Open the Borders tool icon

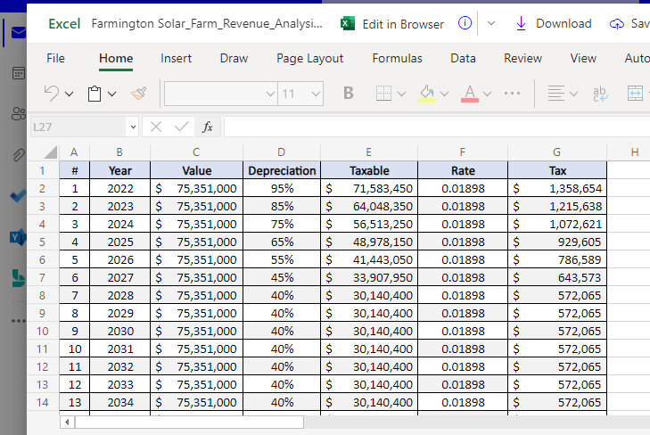pos(383,94)
